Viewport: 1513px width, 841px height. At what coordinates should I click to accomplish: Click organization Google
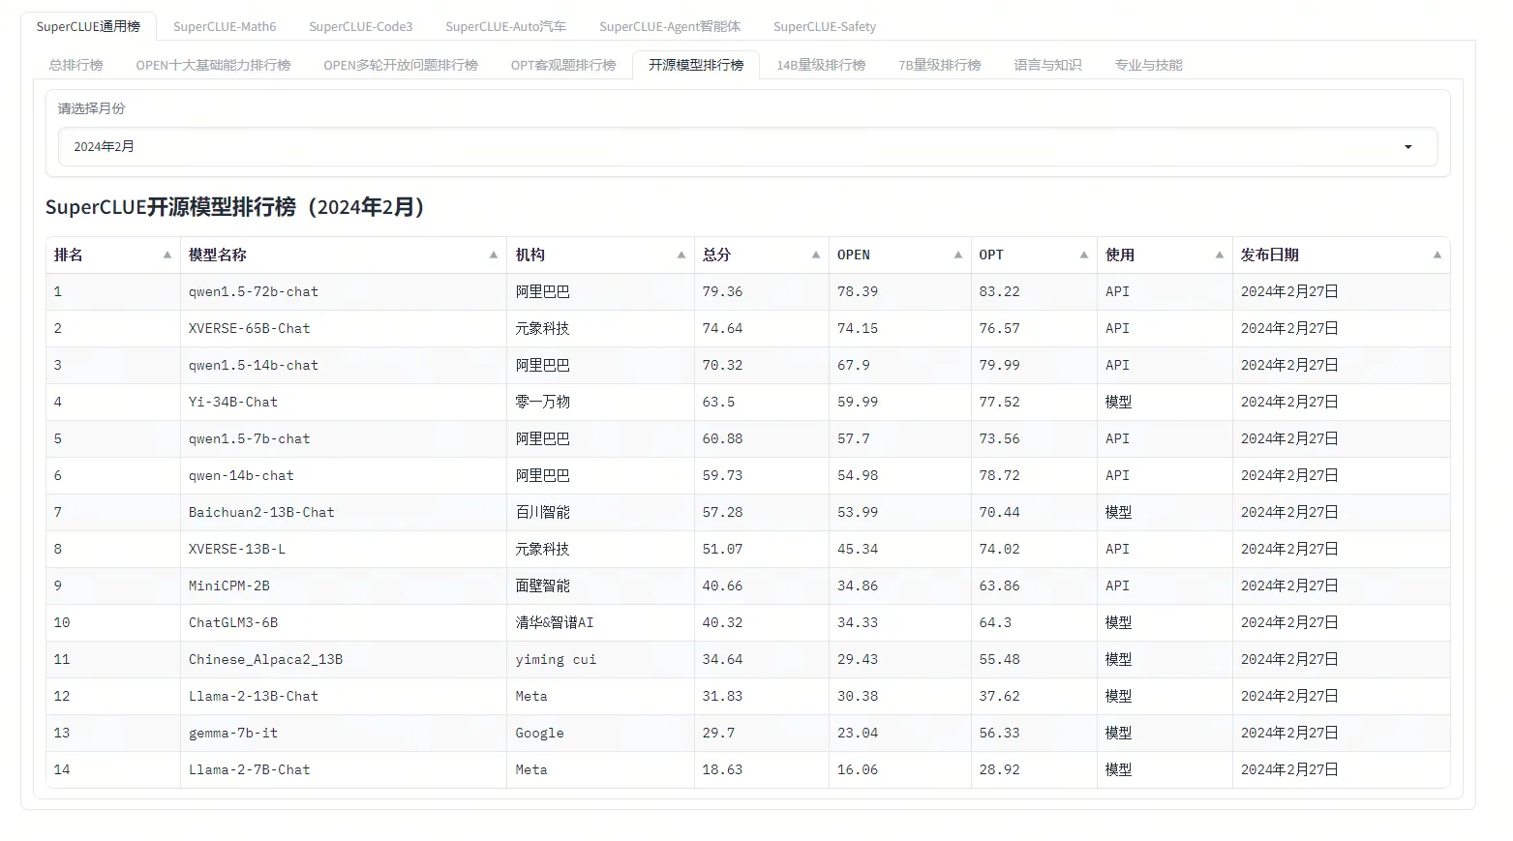click(x=539, y=733)
